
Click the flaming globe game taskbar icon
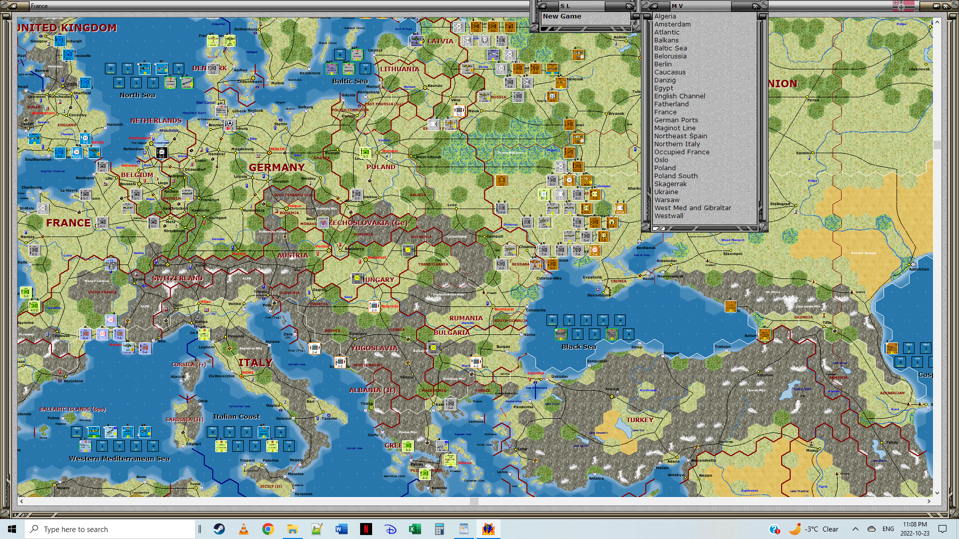(x=488, y=529)
